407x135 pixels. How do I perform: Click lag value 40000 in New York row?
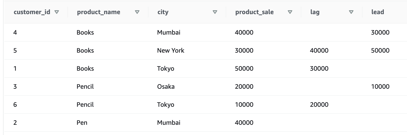click(x=319, y=51)
